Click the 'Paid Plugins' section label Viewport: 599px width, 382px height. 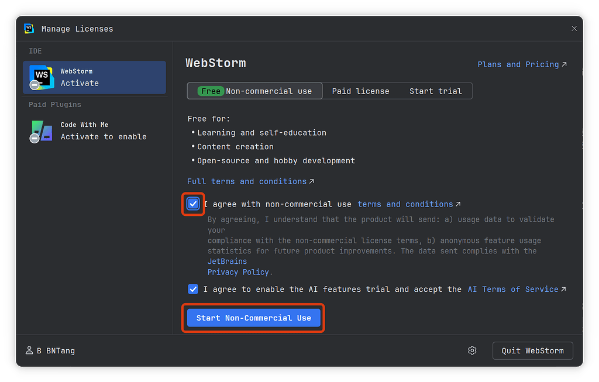tap(55, 105)
